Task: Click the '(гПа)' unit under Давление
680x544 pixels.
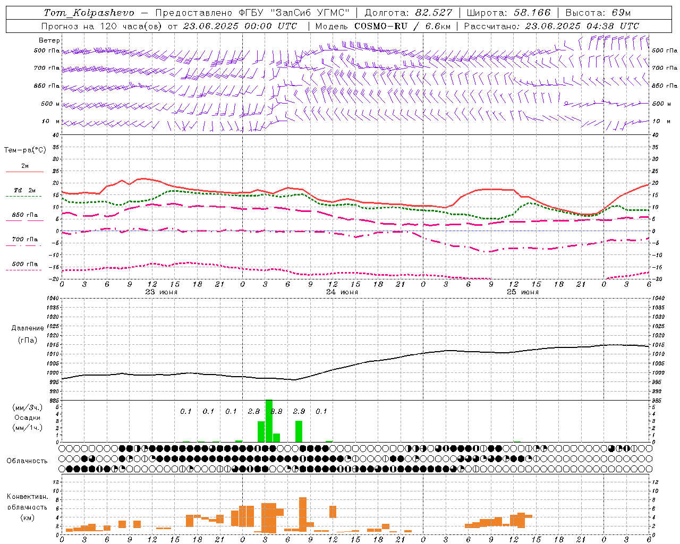Action: (28, 340)
